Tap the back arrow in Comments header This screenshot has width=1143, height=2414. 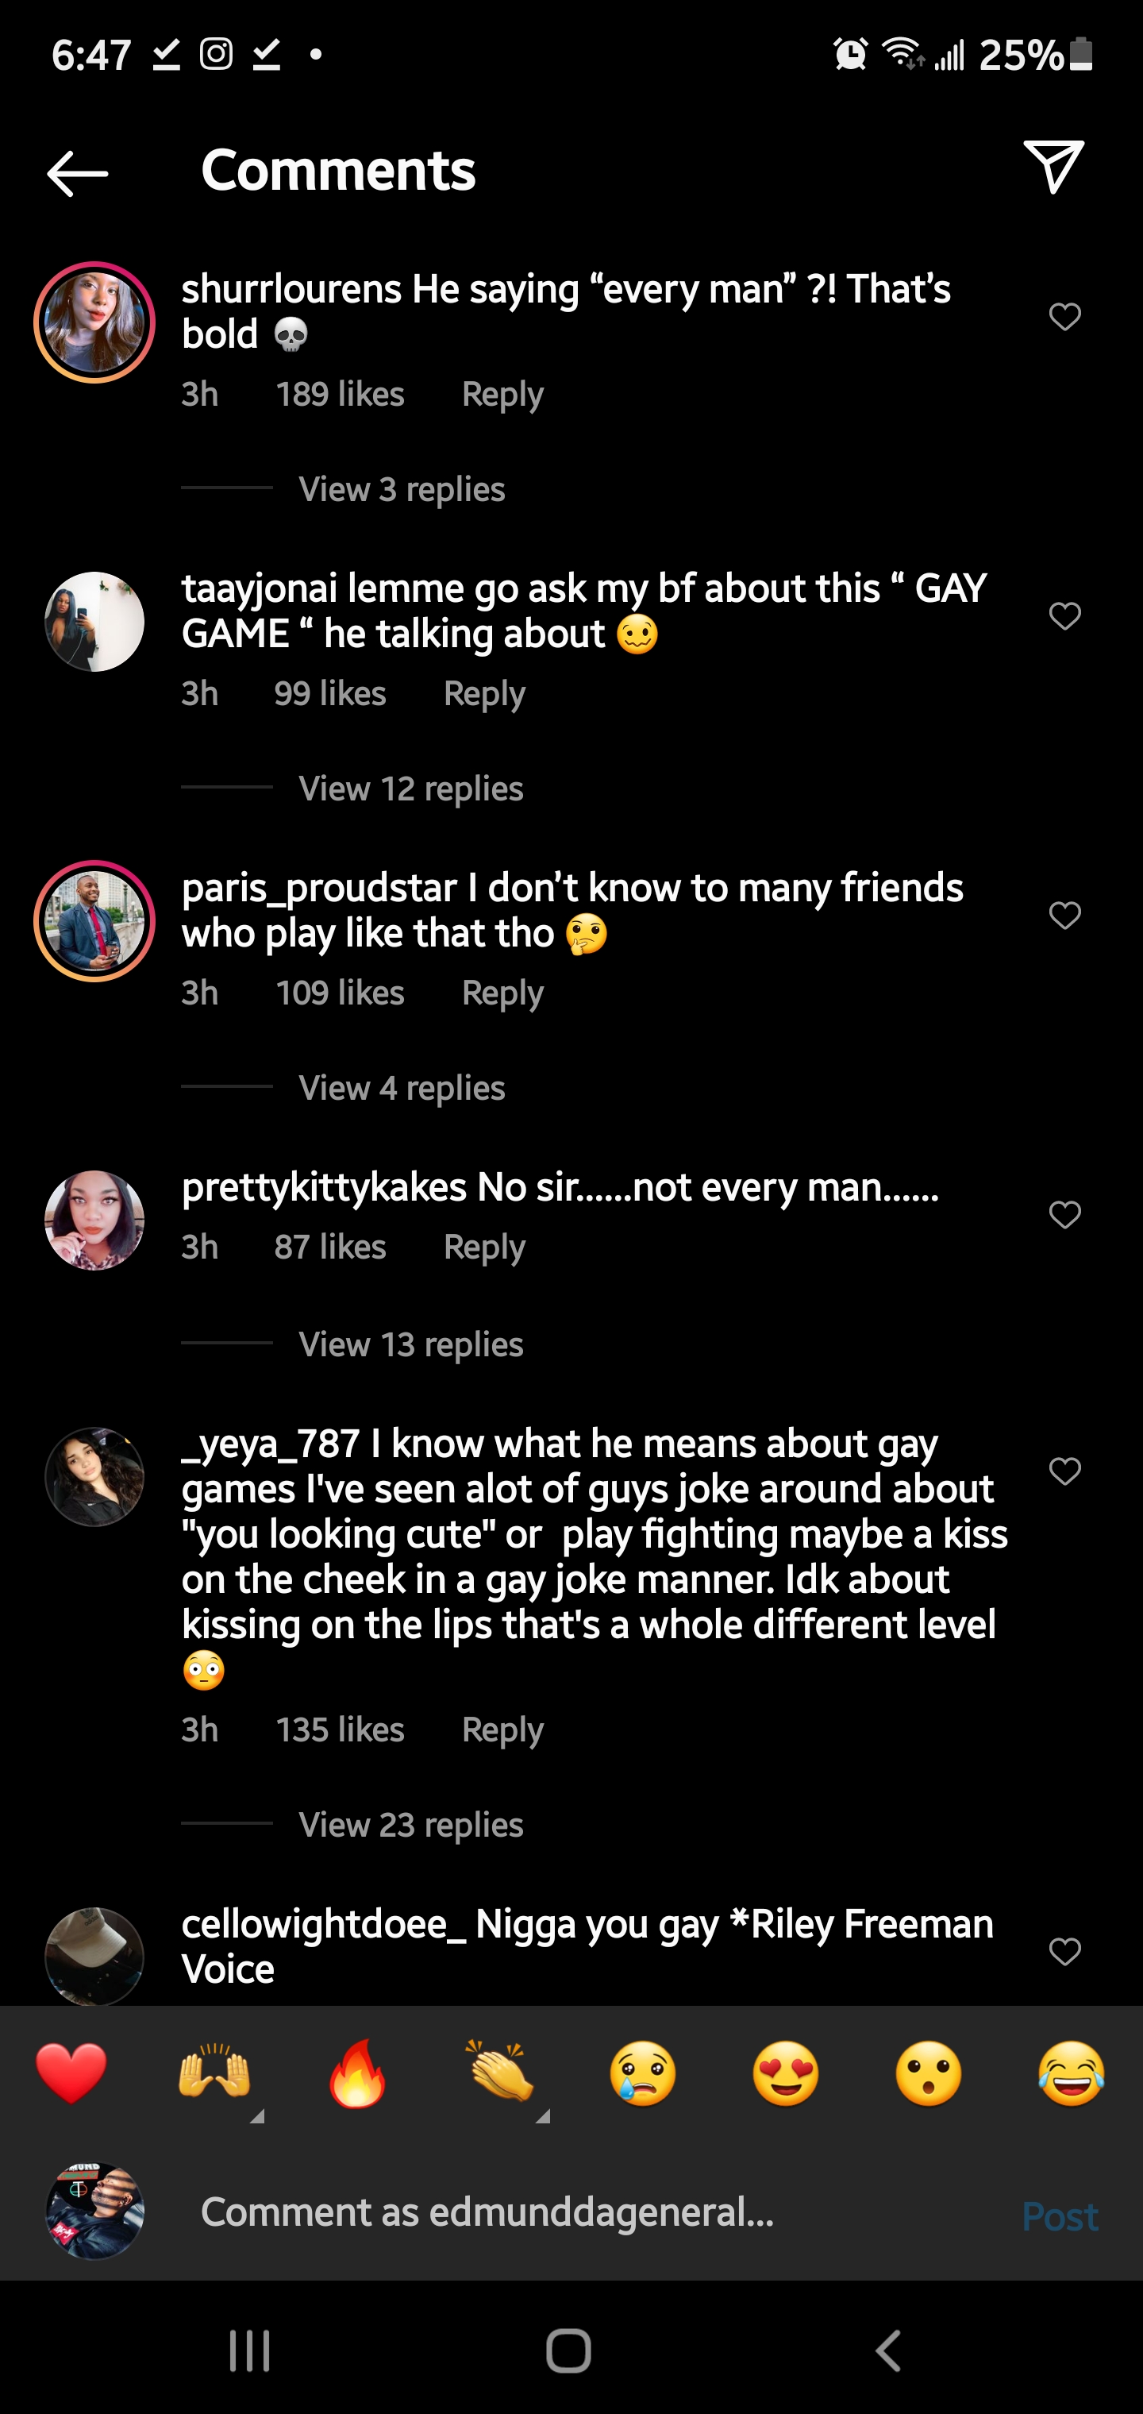[78, 173]
